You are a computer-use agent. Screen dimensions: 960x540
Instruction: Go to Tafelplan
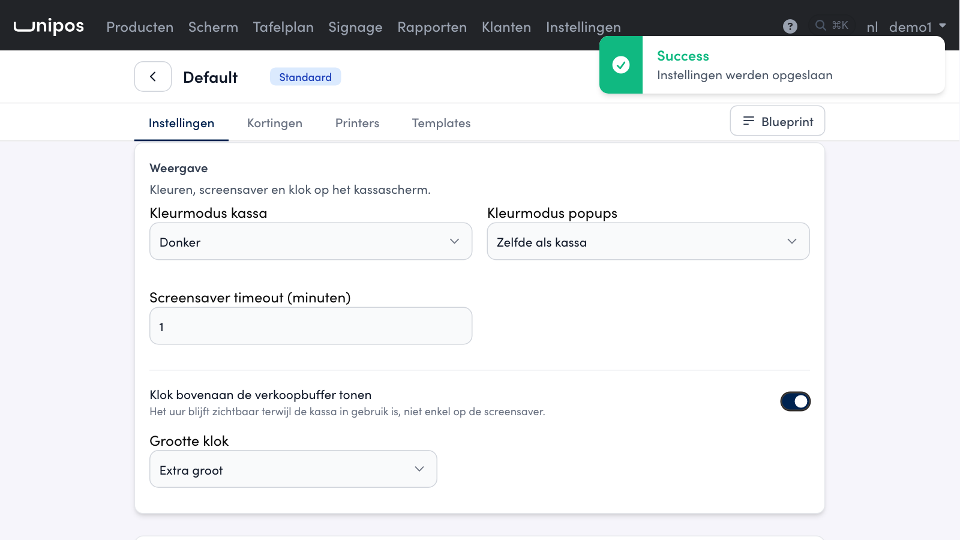(283, 27)
